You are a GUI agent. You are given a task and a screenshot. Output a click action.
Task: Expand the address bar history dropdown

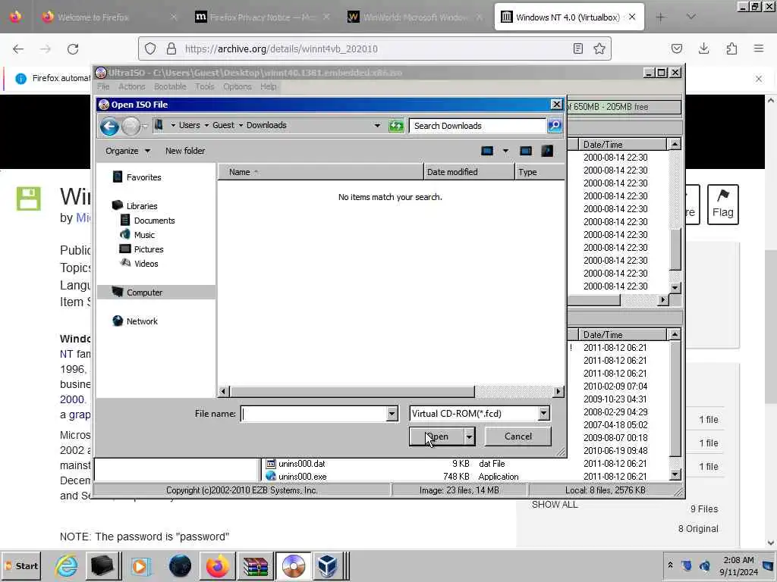[x=377, y=126]
